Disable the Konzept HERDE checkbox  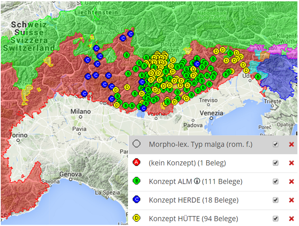tap(275, 200)
